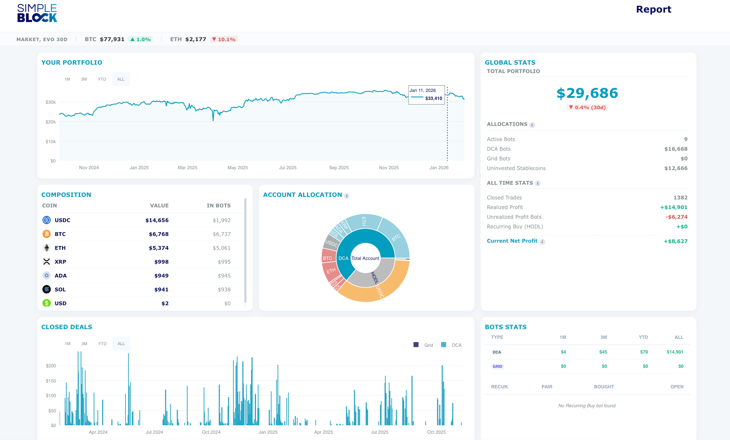Click the Closed Trades count 1382

pos(680,198)
